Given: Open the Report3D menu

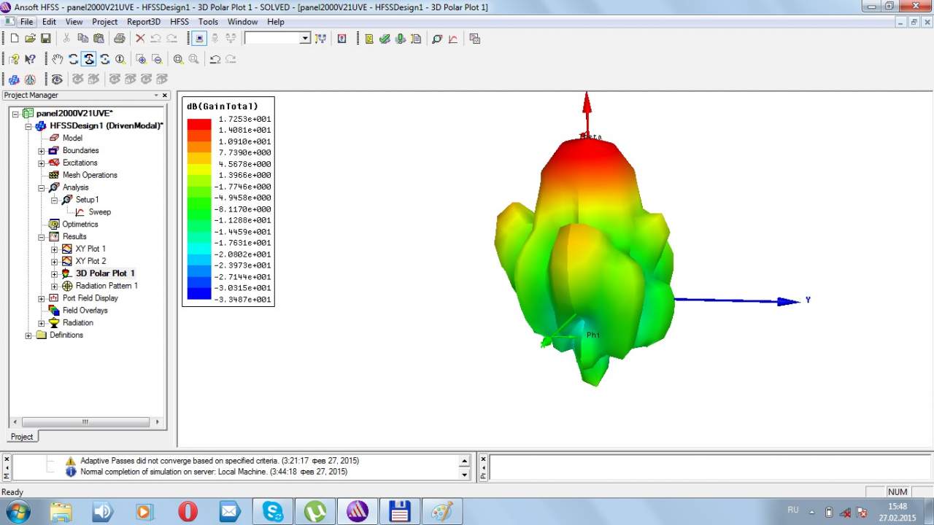Looking at the screenshot, I should click(143, 22).
